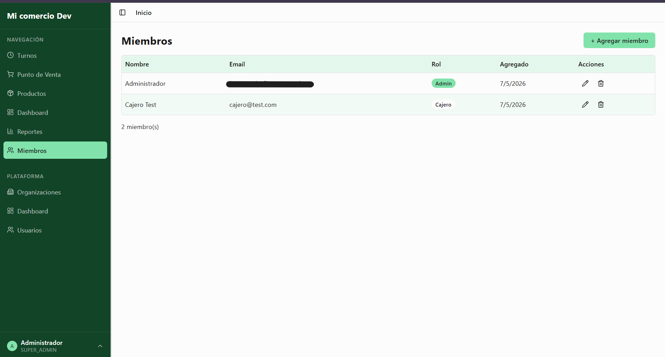Image resolution: width=665 pixels, height=357 pixels.
Task: Open Usuarios in the sidebar
Action: point(55,230)
